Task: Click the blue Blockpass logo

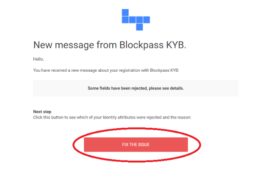Action: tap(136, 20)
